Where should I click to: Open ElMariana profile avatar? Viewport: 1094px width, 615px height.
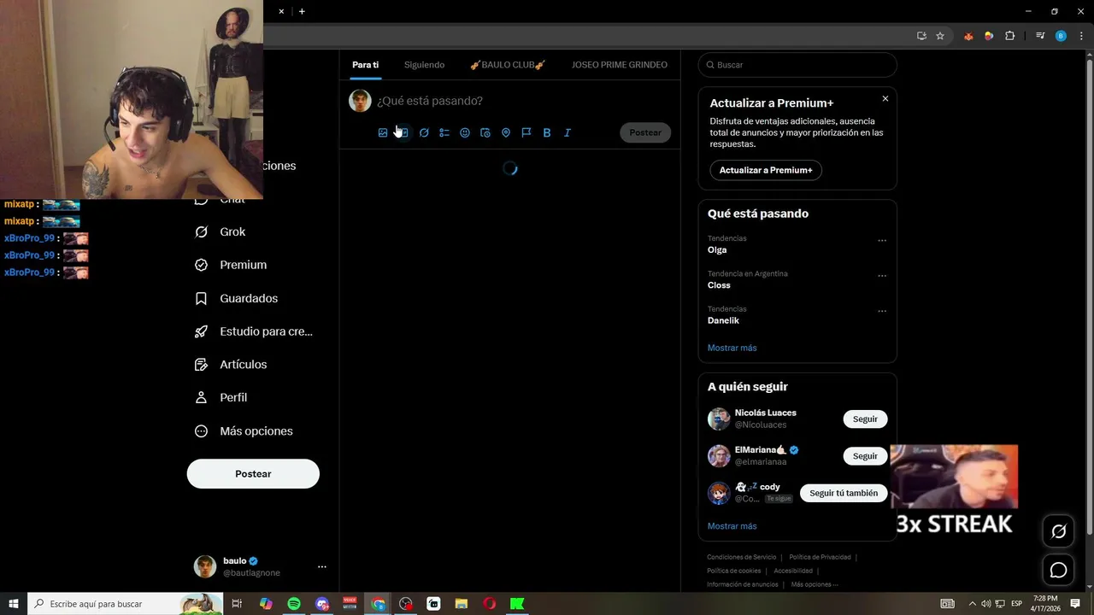tap(719, 456)
